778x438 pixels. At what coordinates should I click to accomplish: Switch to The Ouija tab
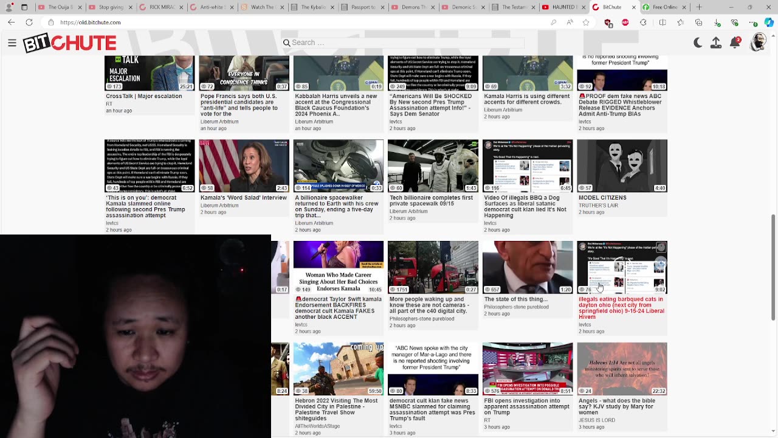coord(60,7)
